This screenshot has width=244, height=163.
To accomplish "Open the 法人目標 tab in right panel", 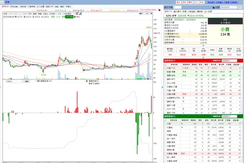I will pos(208,12).
